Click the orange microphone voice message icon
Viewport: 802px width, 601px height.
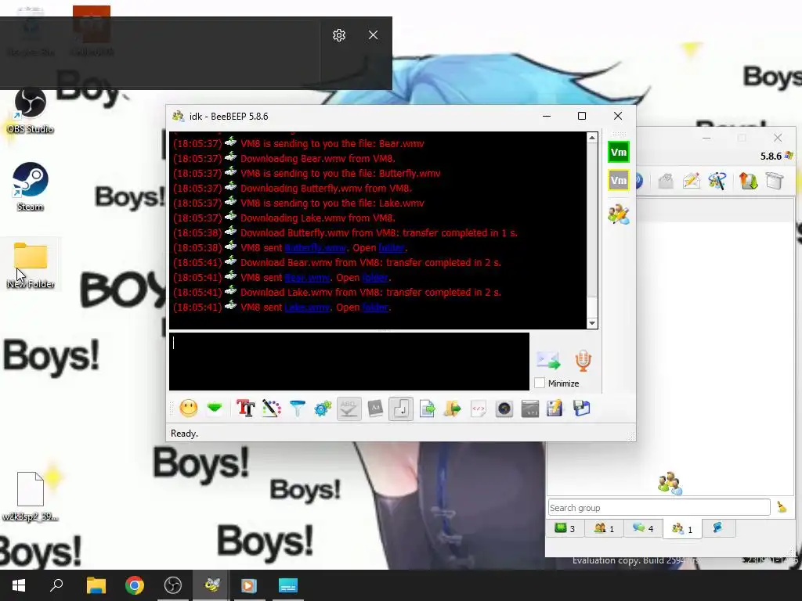coord(583,360)
